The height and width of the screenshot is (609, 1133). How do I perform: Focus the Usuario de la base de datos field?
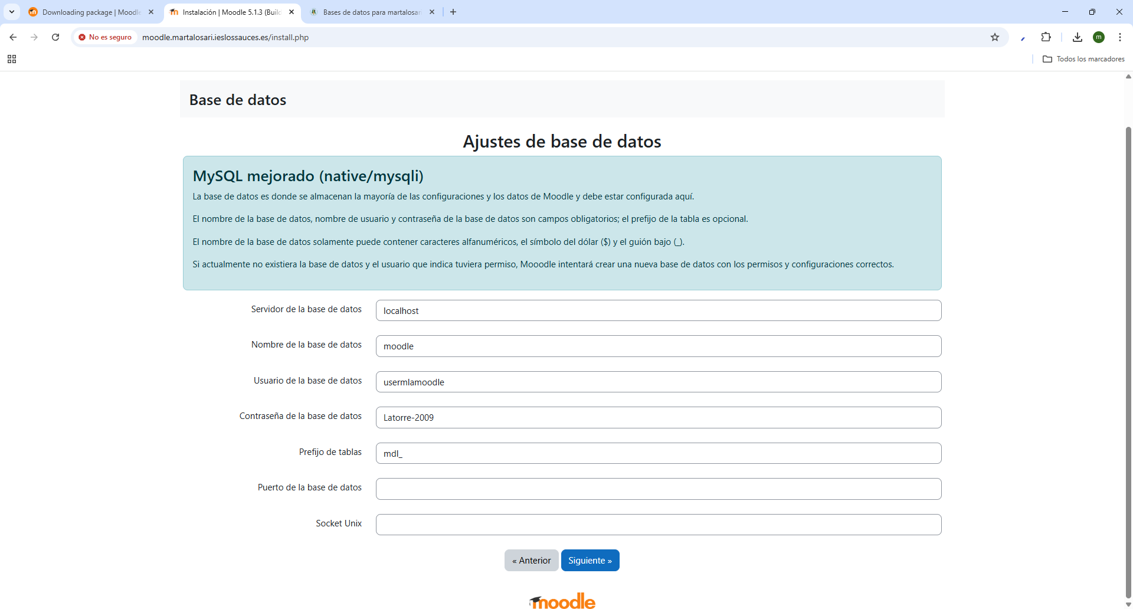pos(659,382)
